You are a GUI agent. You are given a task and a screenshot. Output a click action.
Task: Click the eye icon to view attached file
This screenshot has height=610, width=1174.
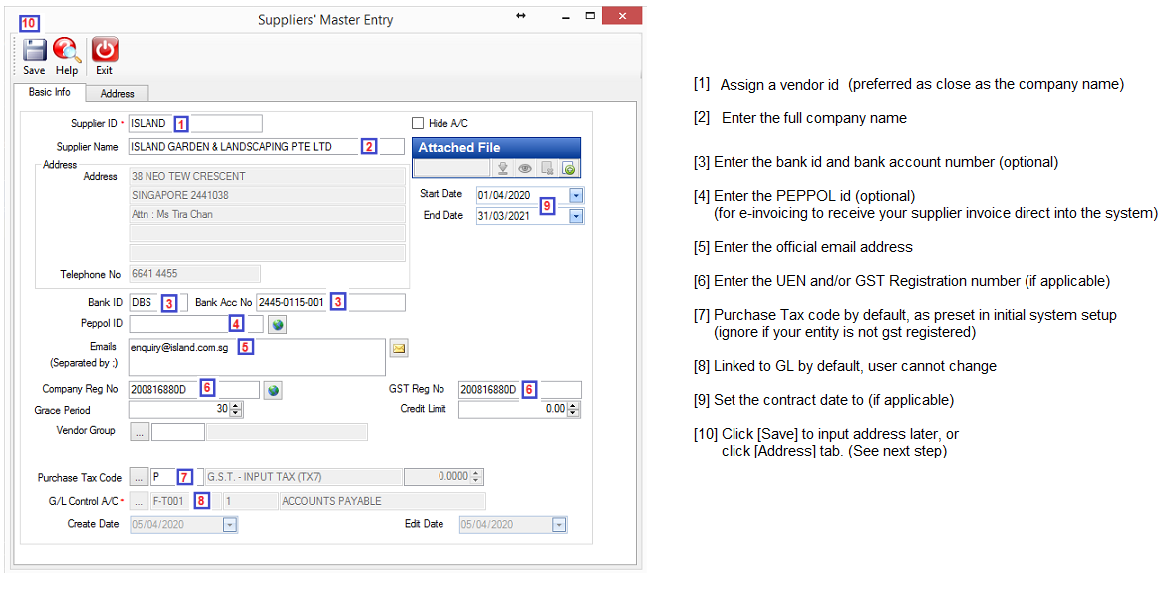tap(525, 169)
